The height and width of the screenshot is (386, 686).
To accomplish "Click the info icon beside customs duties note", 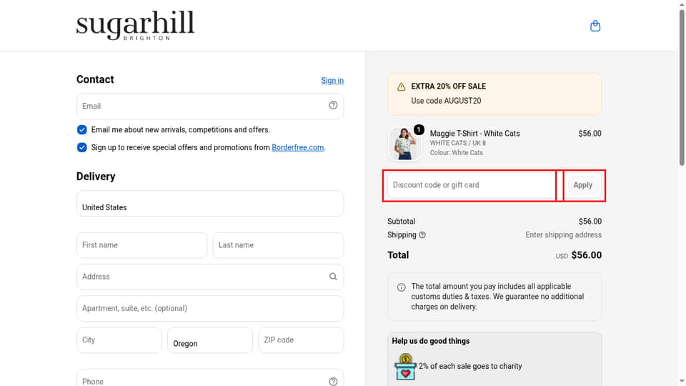I will pos(401,287).
